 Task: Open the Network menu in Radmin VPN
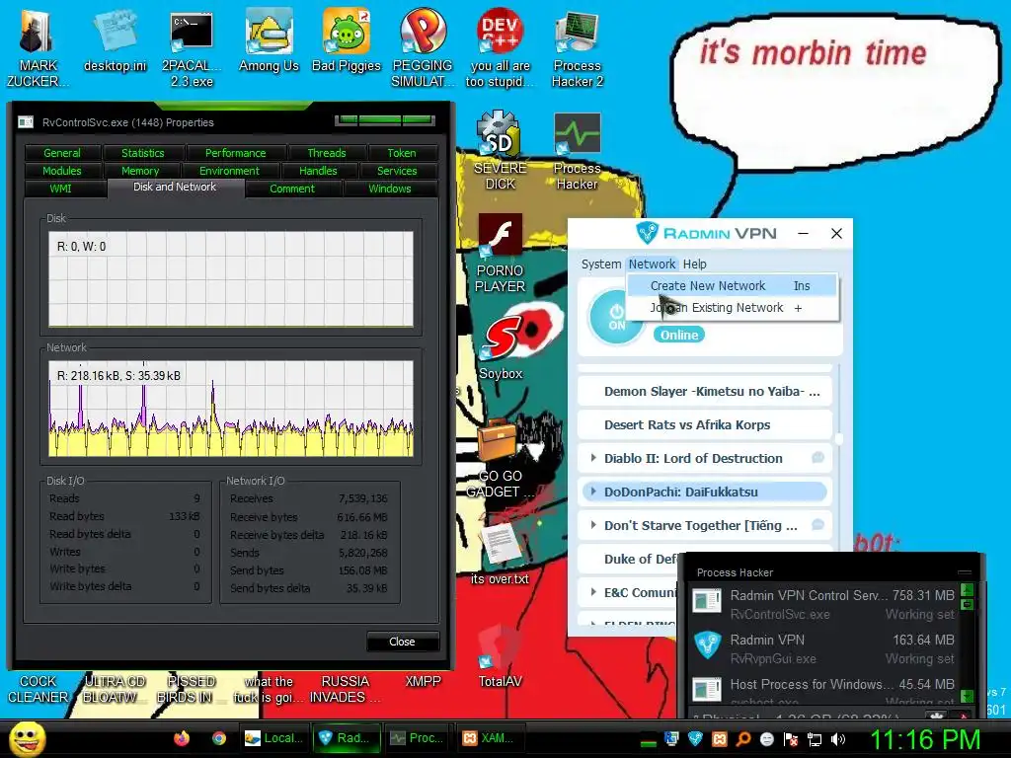click(x=652, y=264)
